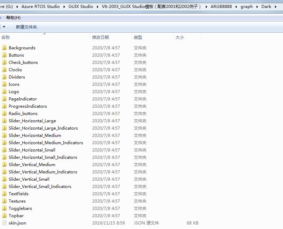Select the Slider_Vertical_Small folder icon

[4, 179]
